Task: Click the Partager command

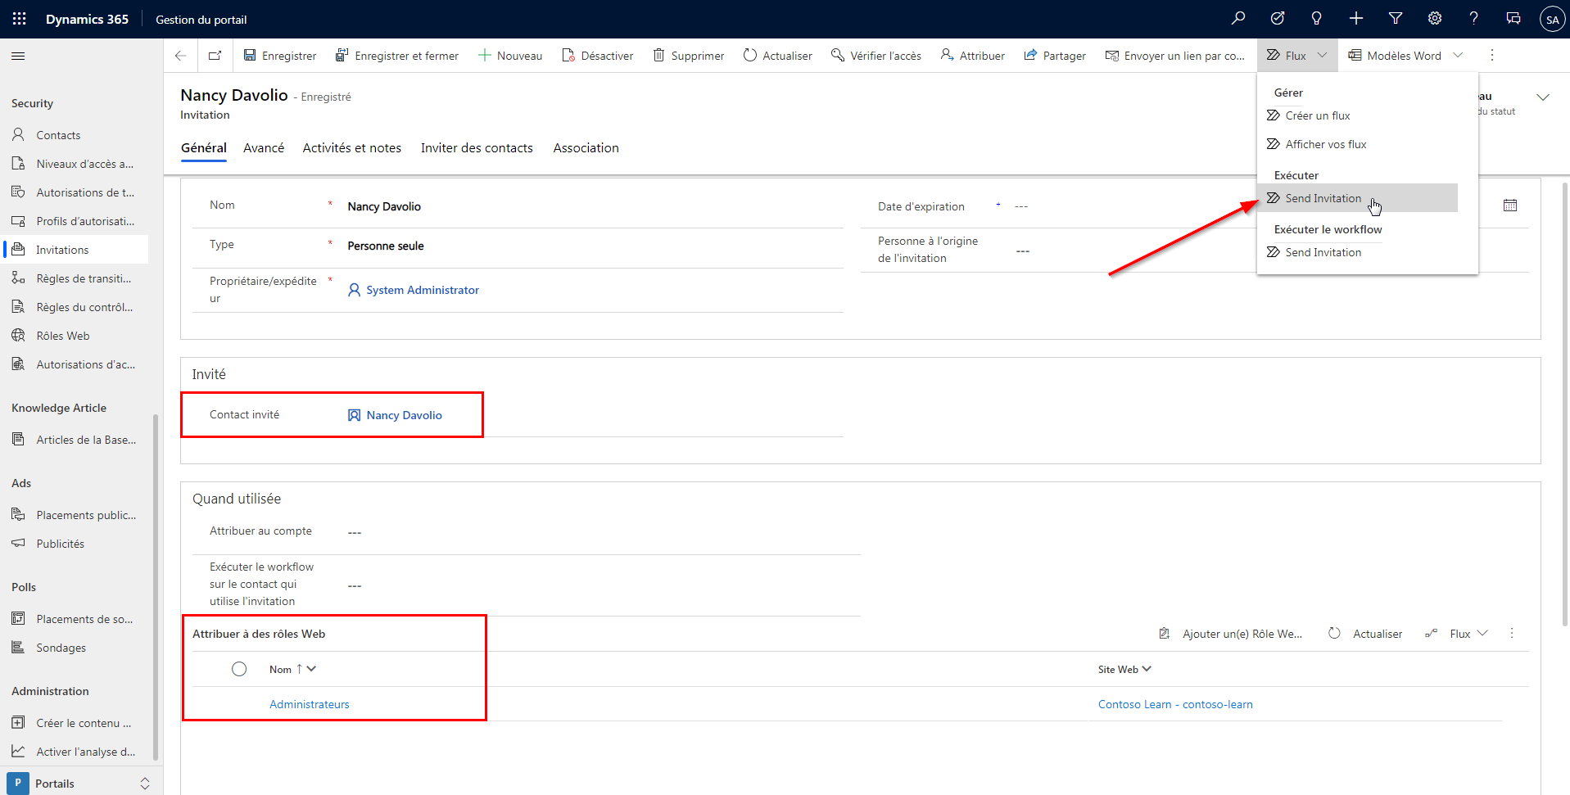Action: (1055, 56)
